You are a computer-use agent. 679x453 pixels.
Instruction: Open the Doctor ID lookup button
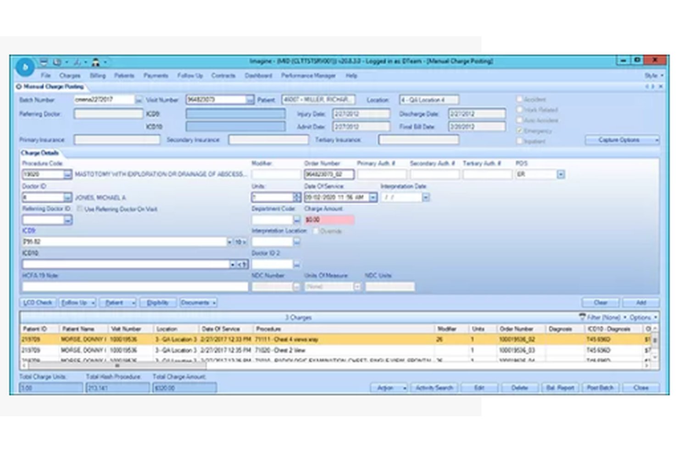click(67, 197)
